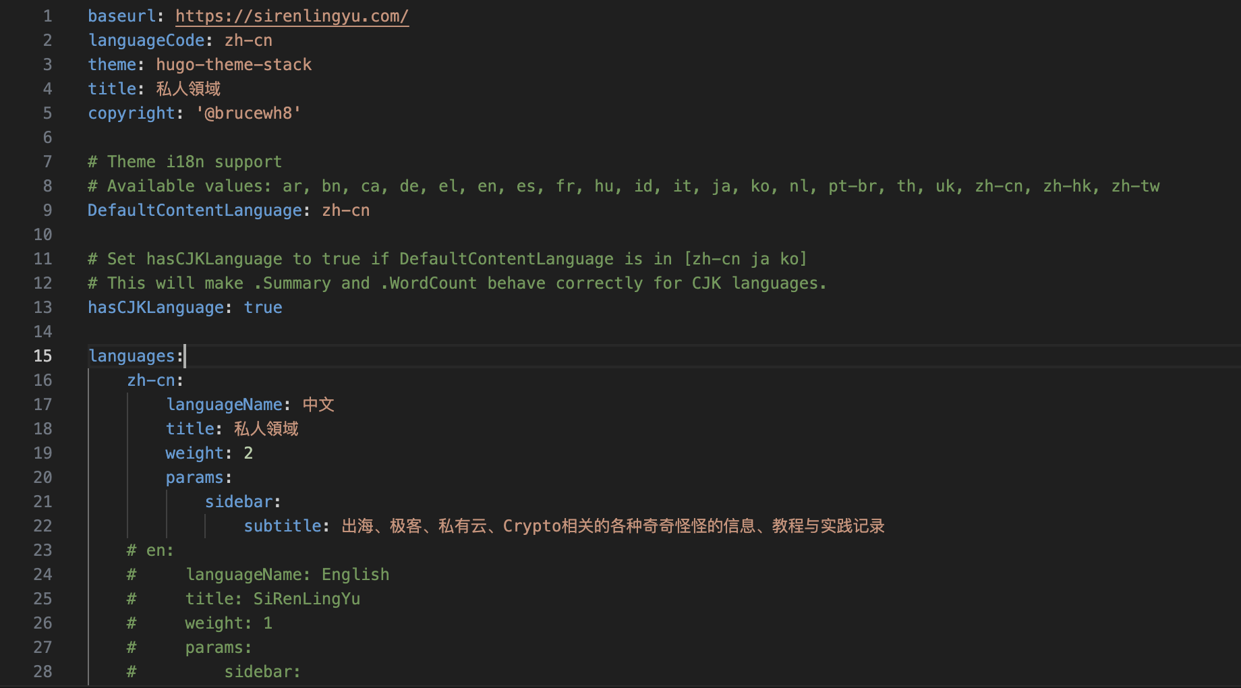Image resolution: width=1241 pixels, height=688 pixels.
Task: Place cursor on the languages key
Action: coord(132,356)
